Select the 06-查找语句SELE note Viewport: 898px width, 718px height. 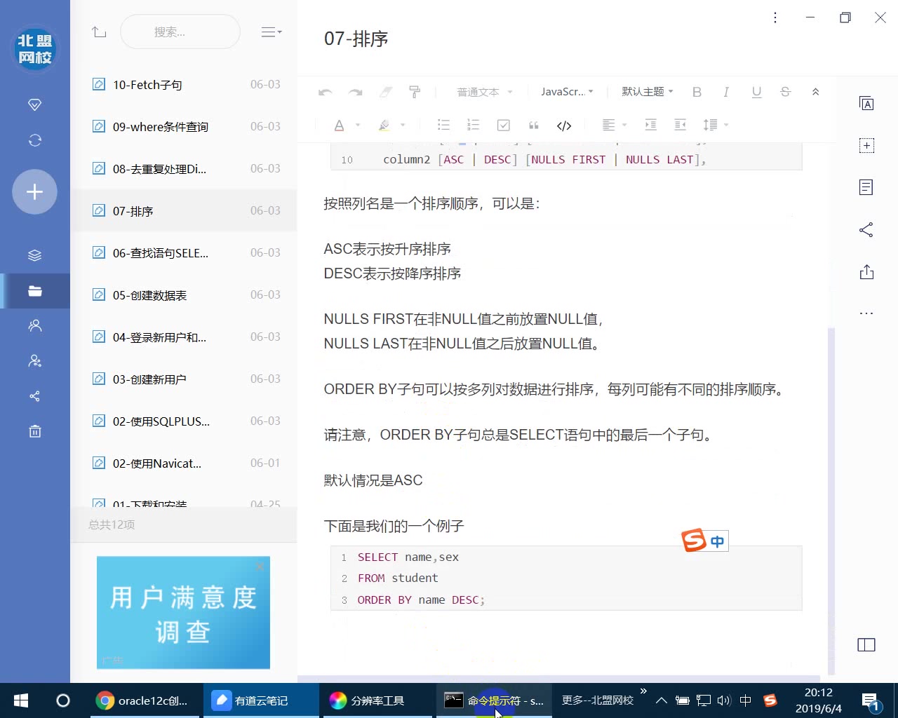160,252
